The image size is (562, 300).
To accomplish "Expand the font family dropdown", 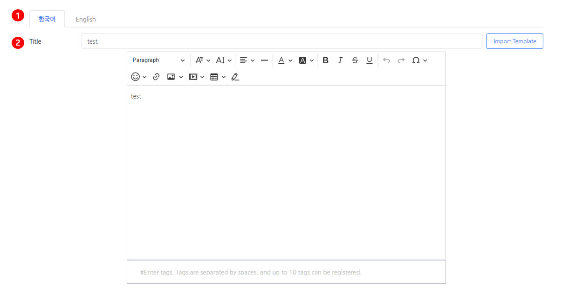I will pos(203,60).
